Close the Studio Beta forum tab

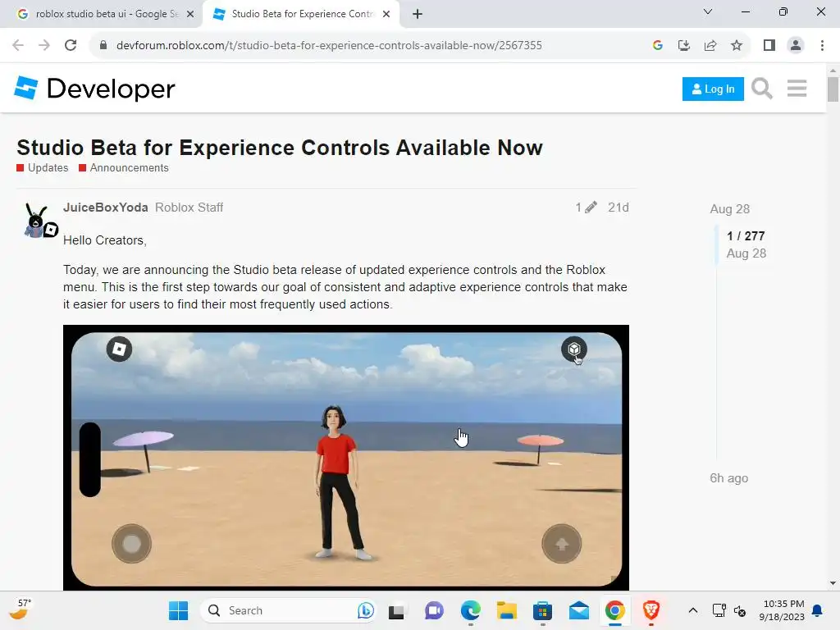coord(386,15)
